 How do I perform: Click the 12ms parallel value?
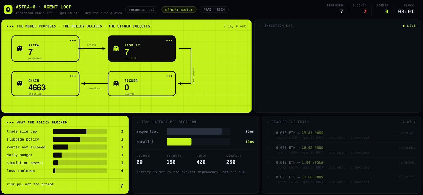click(x=249, y=142)
